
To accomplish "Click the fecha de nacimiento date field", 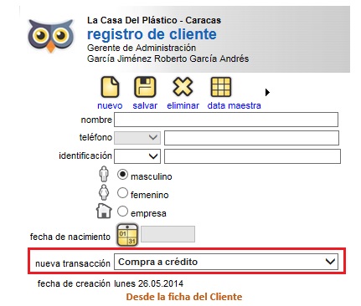I will [x=168, y=234].
